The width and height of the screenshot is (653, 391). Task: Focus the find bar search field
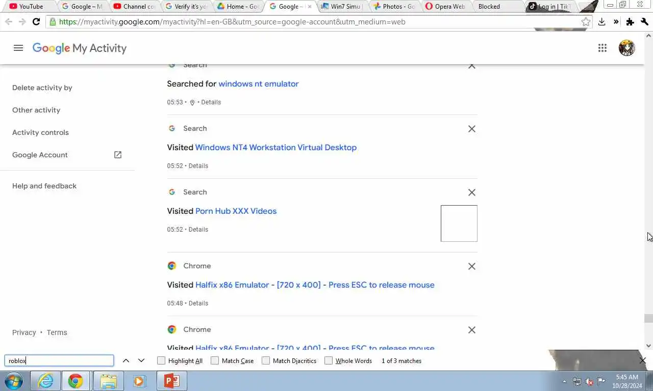[x=59, y=360]
